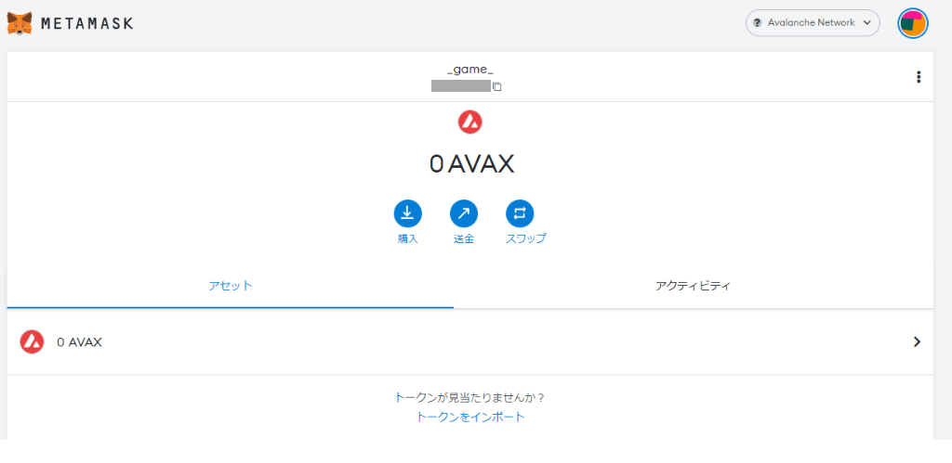Click the MetaMask fox logo
952x463 pixels.
20,23
